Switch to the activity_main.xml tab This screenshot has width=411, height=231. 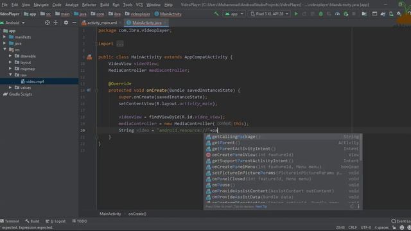click(101, 23)
